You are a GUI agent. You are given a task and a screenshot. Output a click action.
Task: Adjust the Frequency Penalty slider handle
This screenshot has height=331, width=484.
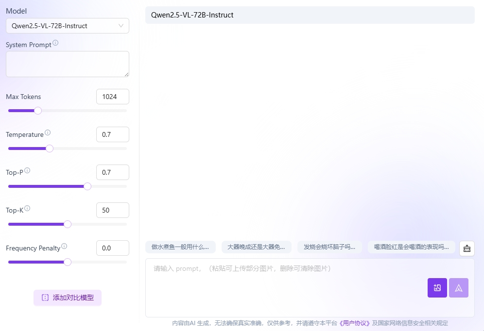pos(67,262)
